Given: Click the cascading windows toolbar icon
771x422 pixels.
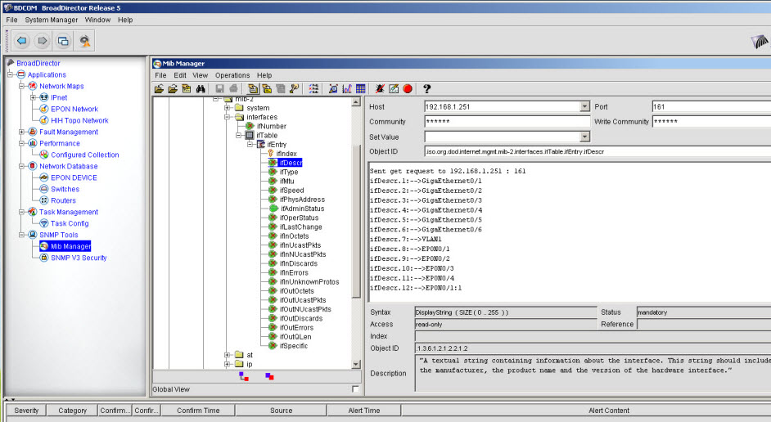Looking at the screenshot, I should tap(63, 40).
